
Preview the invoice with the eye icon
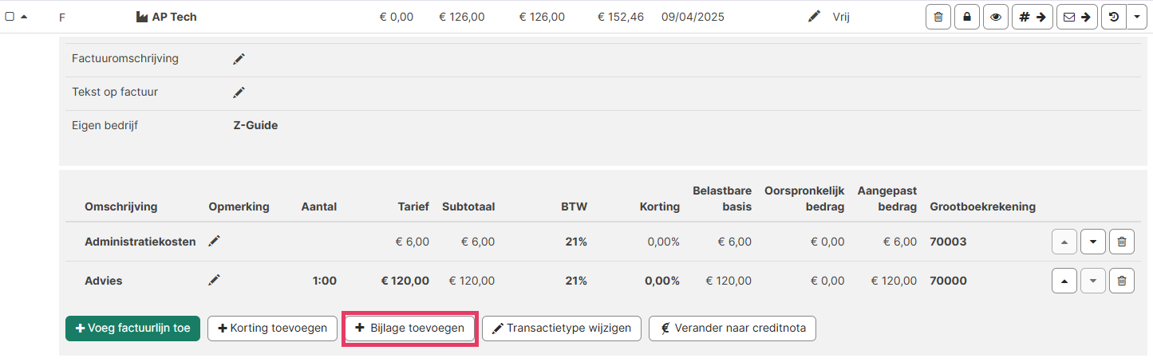[995, 17]
